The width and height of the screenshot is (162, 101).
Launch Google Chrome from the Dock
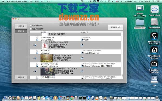(72, 98)
